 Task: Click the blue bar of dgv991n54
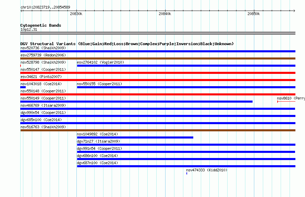tap(186, 152)
